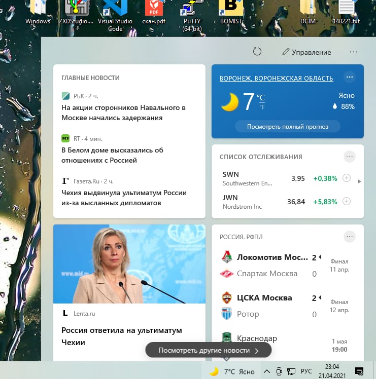Image resolution: width=376 pixels, height=379 pixels.
Task: Switch temperature to °F
Action: 262,107
